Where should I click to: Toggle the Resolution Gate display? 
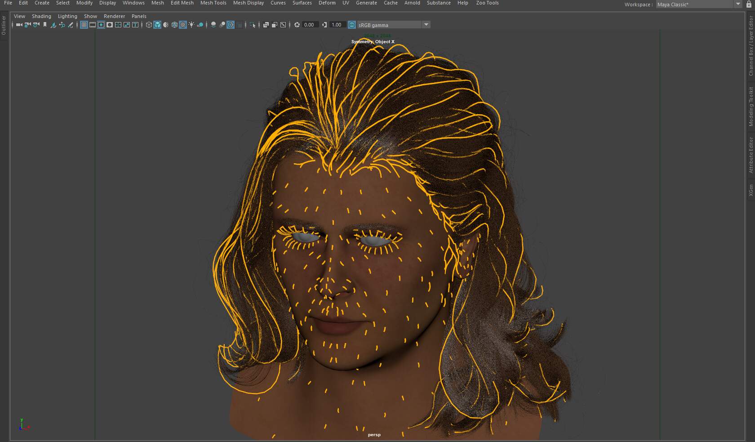[101, 25]
